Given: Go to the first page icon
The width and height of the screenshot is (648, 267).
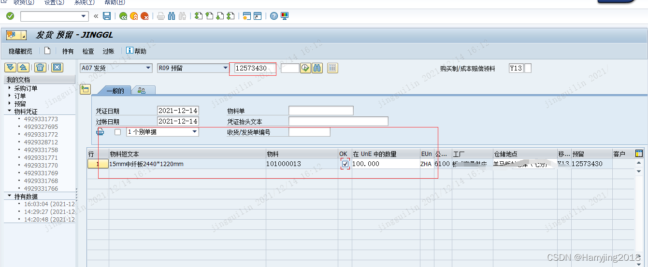Looking at the screenshot, I should [x=199, y=16].
